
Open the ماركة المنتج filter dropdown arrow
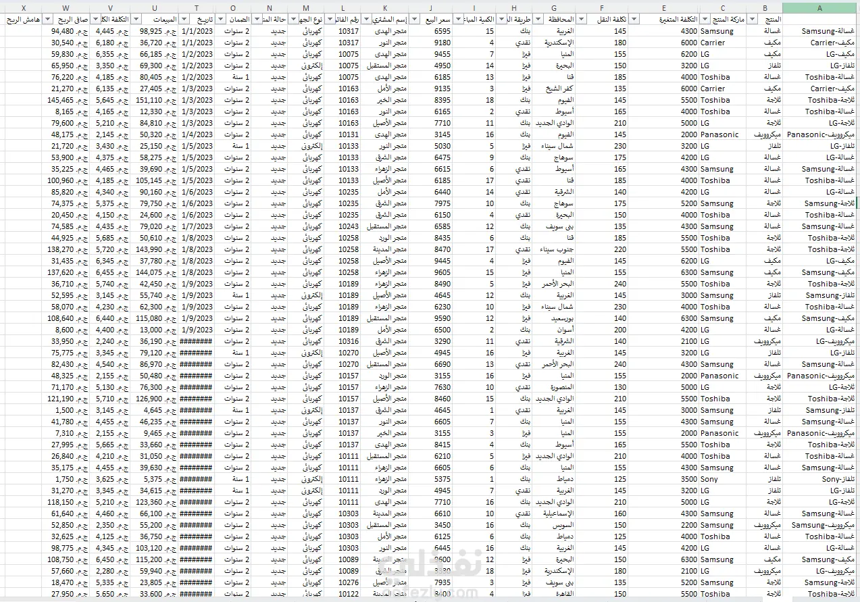705,20
